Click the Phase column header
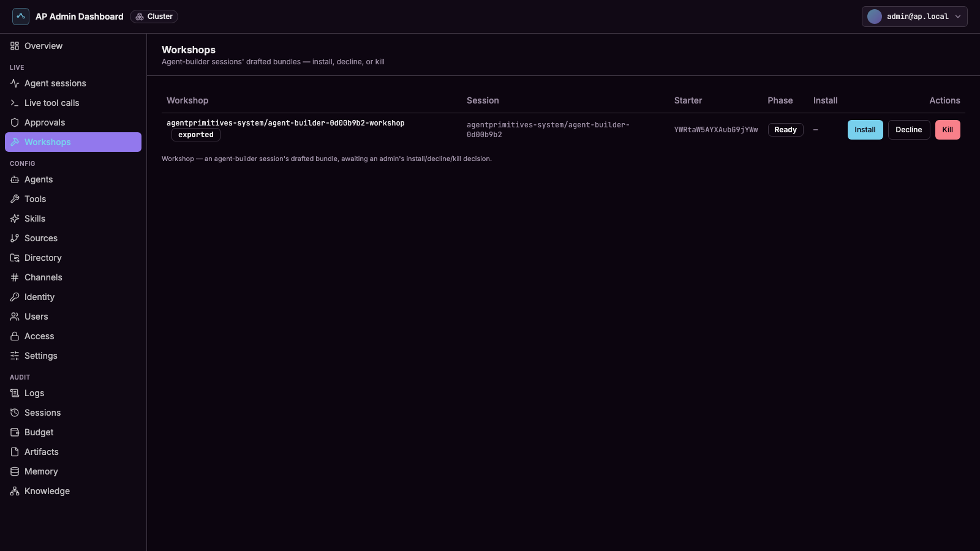The width and height of the screenshot is (980, 551). click(x=780, y=100)
